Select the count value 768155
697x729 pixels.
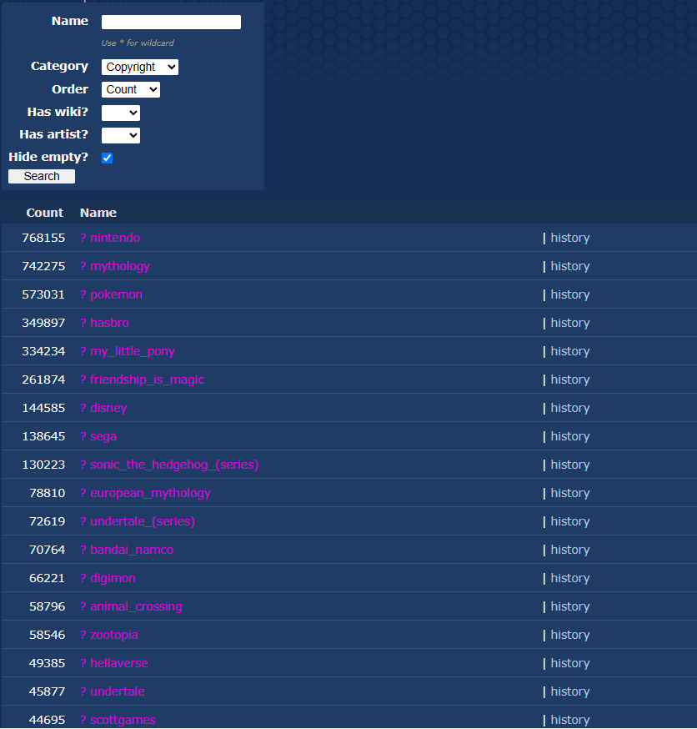point(43,238)
